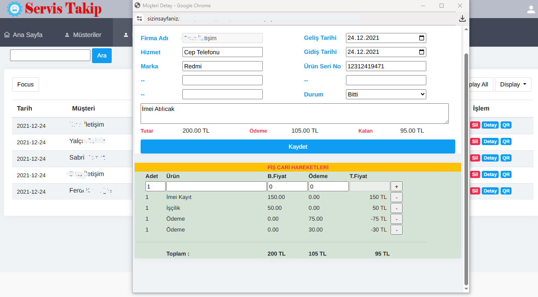Click the download icon in address bar
Image resolution: width=538 pixels, height=297 pixels.
pyautogui.click(x=462, y=18)
